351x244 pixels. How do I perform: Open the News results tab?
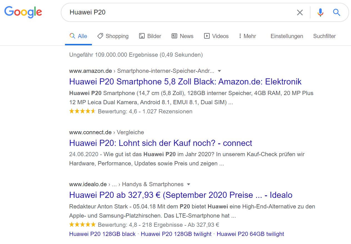click(x=182, y=36)
